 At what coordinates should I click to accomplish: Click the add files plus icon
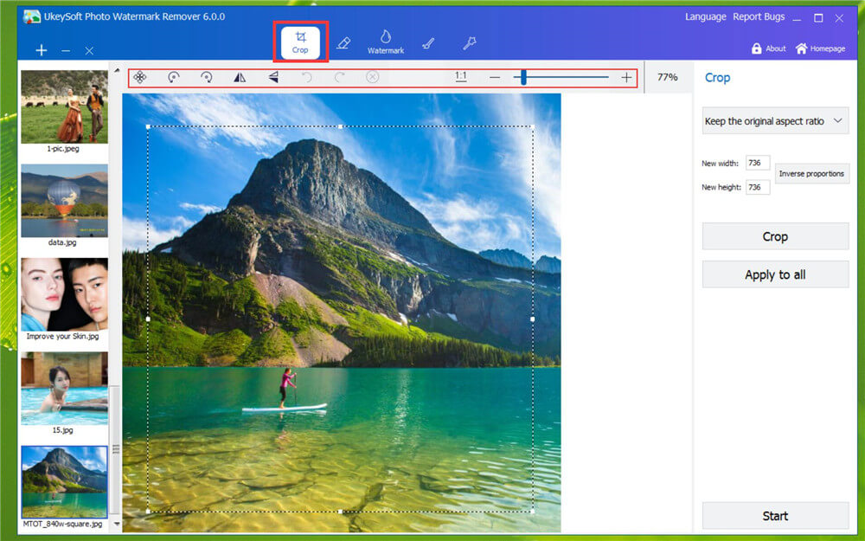pyautogui.click(x=42, y=51)
